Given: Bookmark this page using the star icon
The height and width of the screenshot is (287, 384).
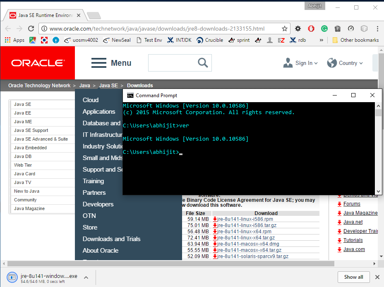Looking at the screenshot, I should click(x=285, y=29).
